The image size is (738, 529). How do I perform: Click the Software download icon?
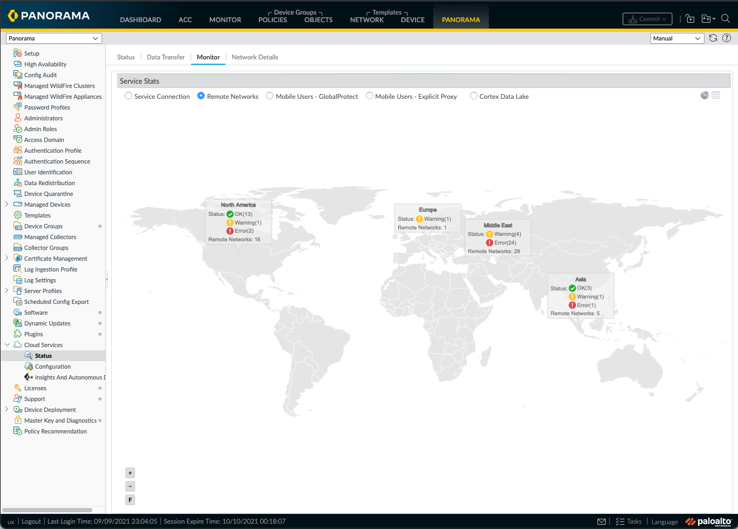pyautogui.click(x=18, y=313)
